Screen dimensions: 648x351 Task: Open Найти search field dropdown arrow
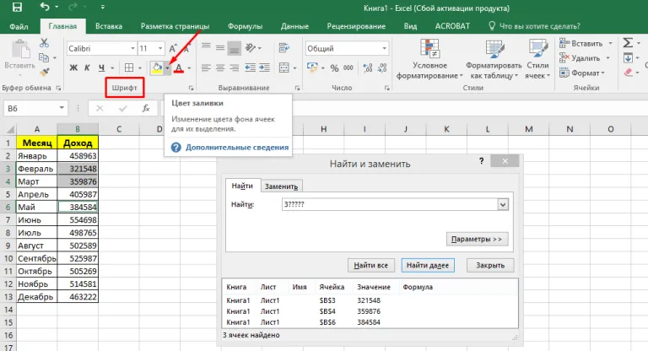tap(503, 204)
